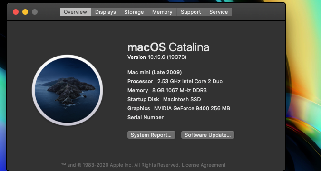This screenshot has width=321, height=171.
Task: Close the About This Mac window
Action: 16,12
